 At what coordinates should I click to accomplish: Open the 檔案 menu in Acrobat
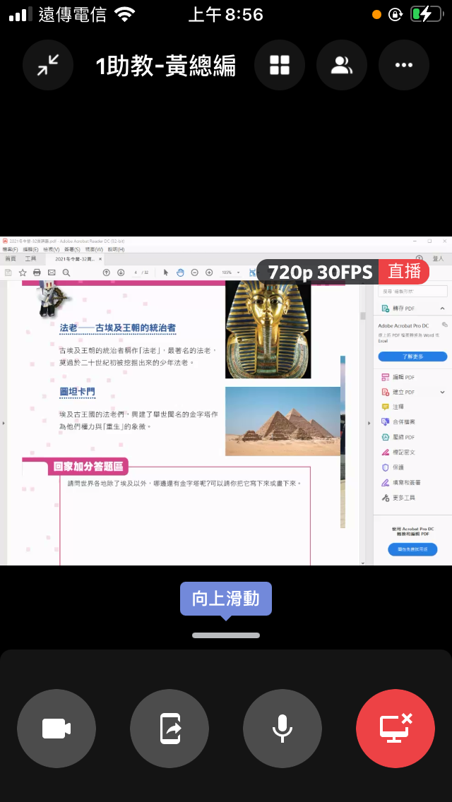point(10,249)
